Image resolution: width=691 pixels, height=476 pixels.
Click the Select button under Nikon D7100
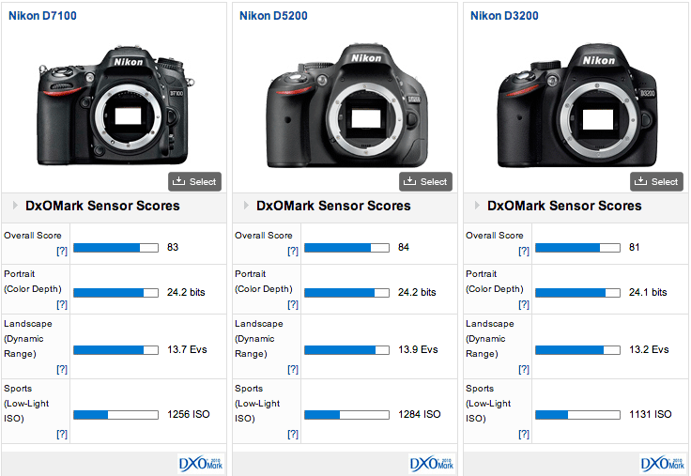pos(194,181)
